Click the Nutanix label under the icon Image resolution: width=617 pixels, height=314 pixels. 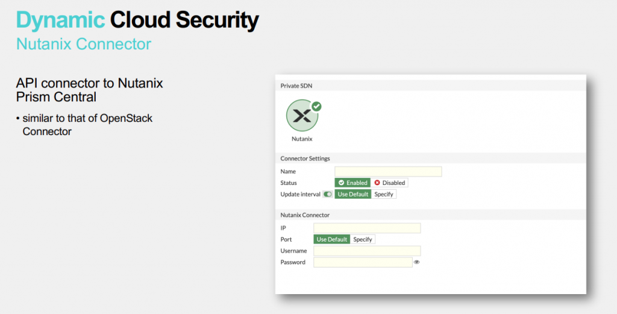point(302,139)
